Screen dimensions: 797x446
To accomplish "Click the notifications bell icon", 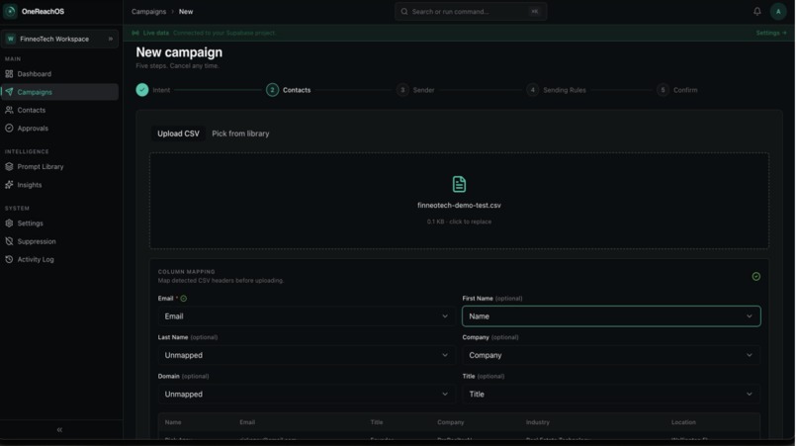I will tap(756, 11).
